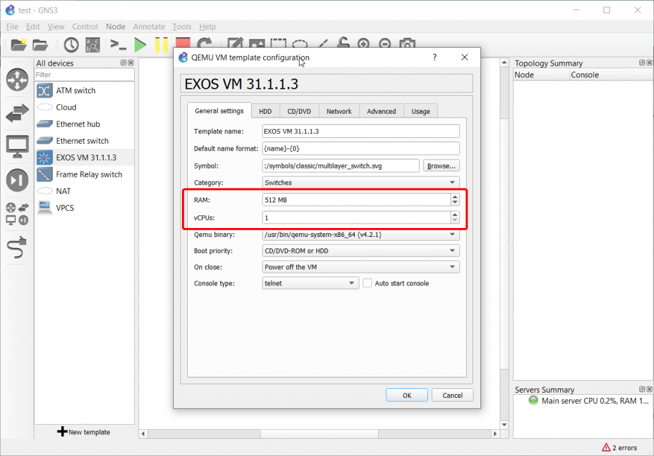The height and width of the screenshot is (456, 654).
Task: Click the devices Filter field
Action: click(x=84, y=75)
